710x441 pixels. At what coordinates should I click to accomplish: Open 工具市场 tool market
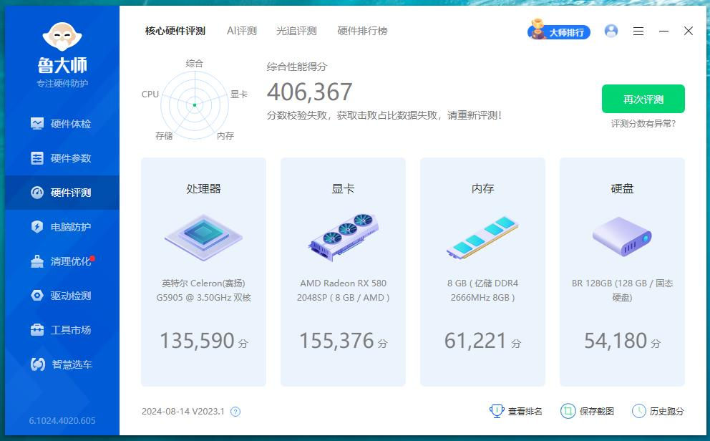[x=62, y=330]
